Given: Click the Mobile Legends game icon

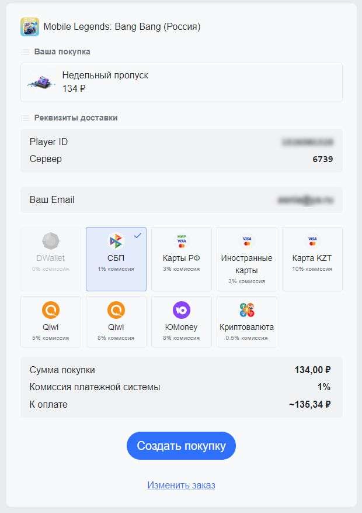Looking at the screenshot, I should (30, 27).
